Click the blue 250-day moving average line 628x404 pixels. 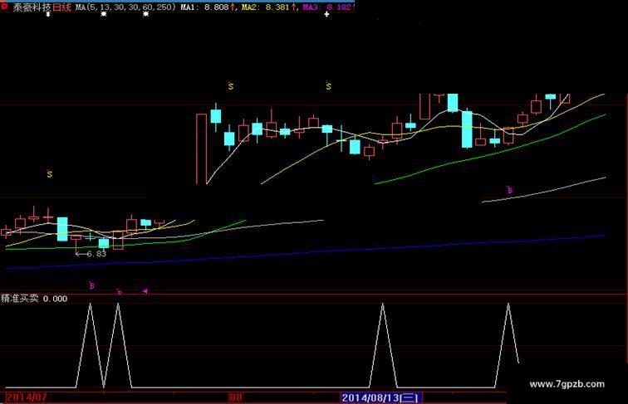coord(304,252)
